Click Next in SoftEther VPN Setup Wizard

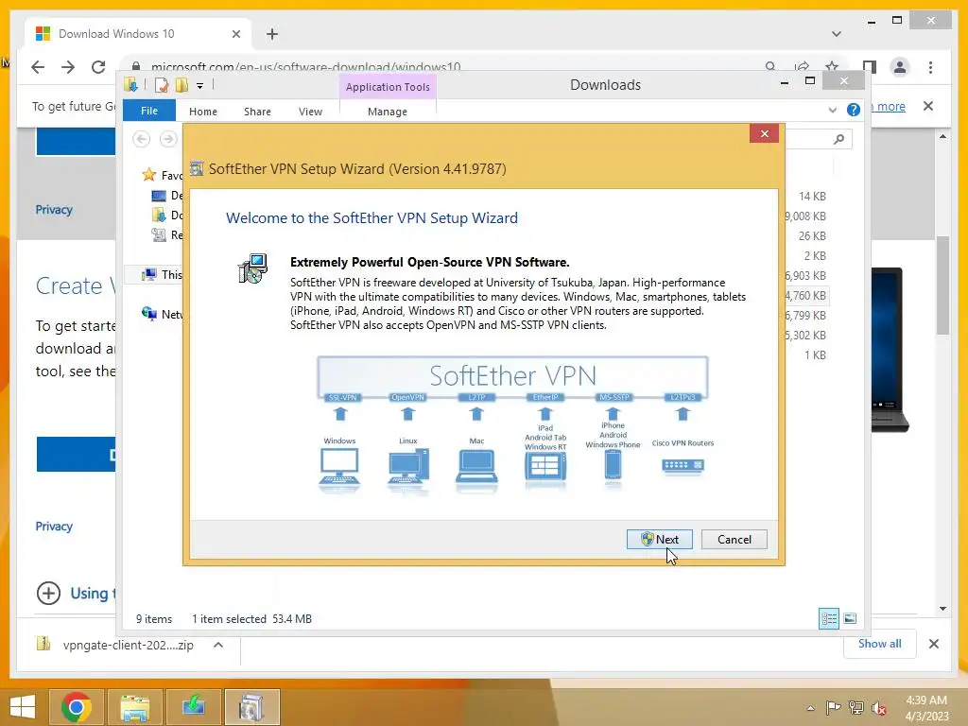[659, 539]
